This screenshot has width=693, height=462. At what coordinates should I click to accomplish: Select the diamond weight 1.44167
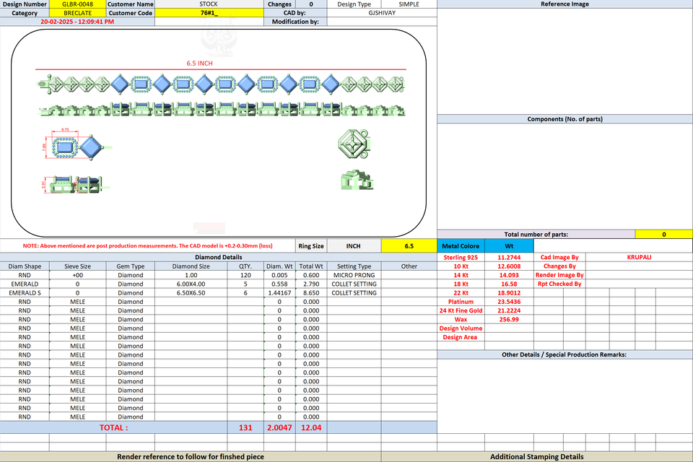[x=279, y=292]
